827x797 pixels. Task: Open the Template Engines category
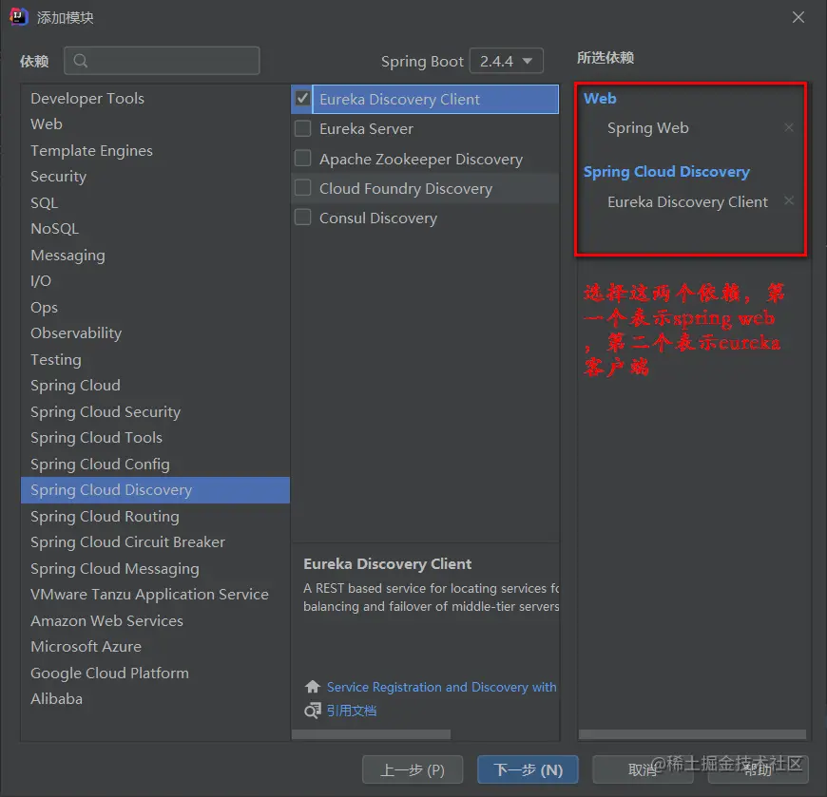click(155, 150)
